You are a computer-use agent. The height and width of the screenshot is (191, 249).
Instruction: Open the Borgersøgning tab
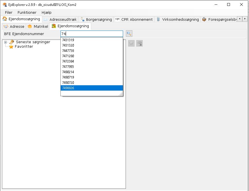point(96,19)
